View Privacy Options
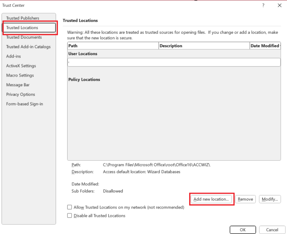 click(x=21, y=94)
